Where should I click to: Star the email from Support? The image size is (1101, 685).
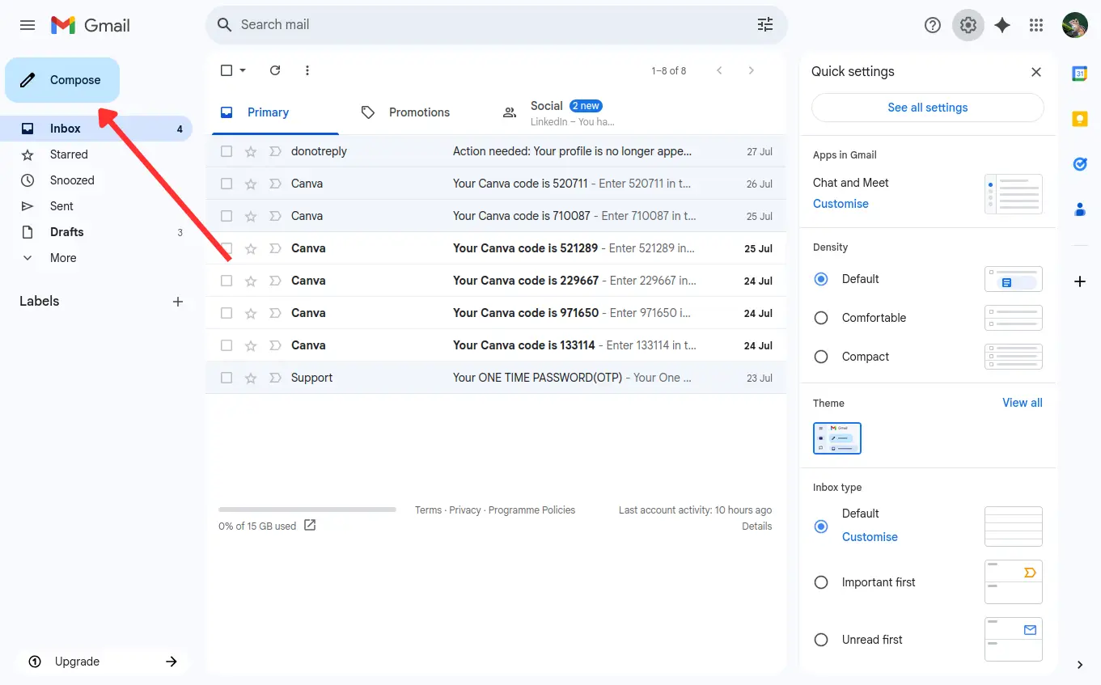pos(251,377)
